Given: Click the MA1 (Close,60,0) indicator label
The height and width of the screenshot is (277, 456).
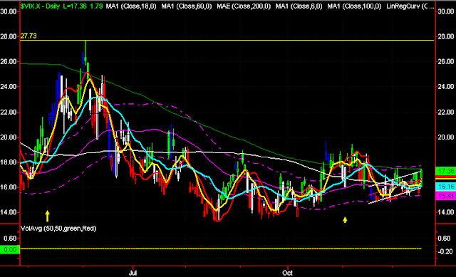Looking at the screenshot, I should pyautogui.click(x=187, y=6).
